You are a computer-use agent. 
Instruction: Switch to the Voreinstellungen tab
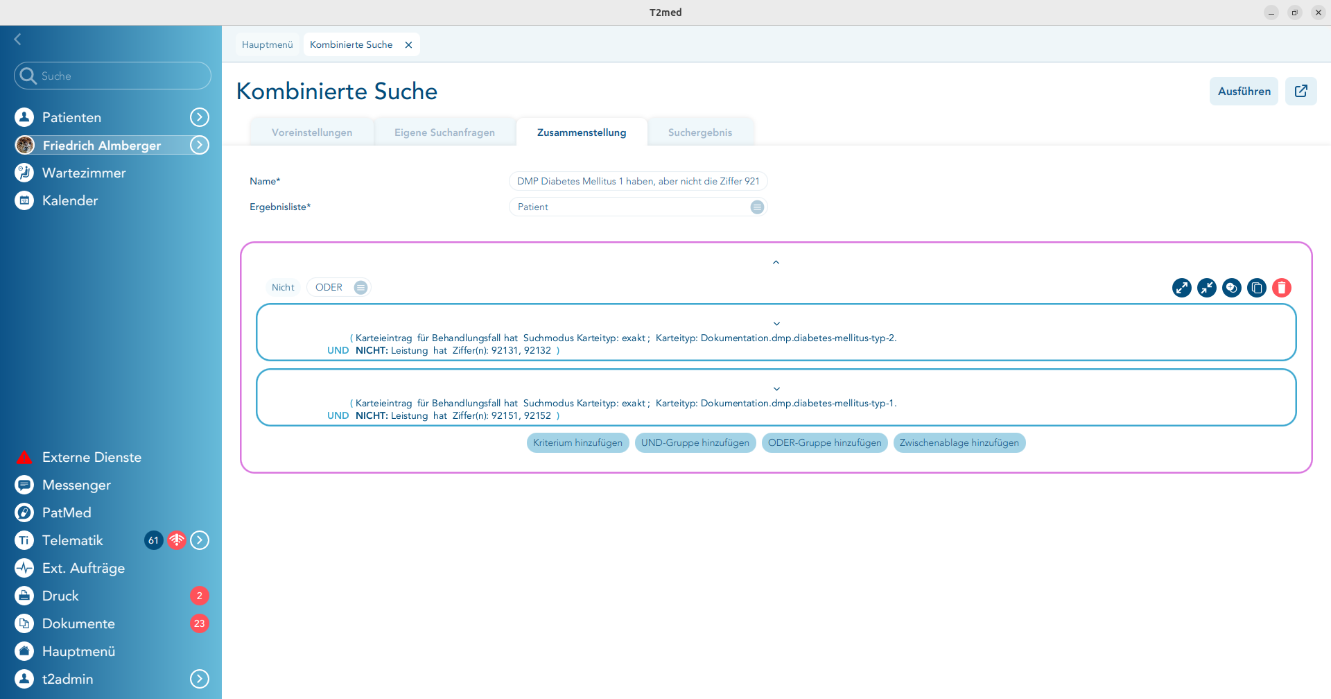pos(312,132)
